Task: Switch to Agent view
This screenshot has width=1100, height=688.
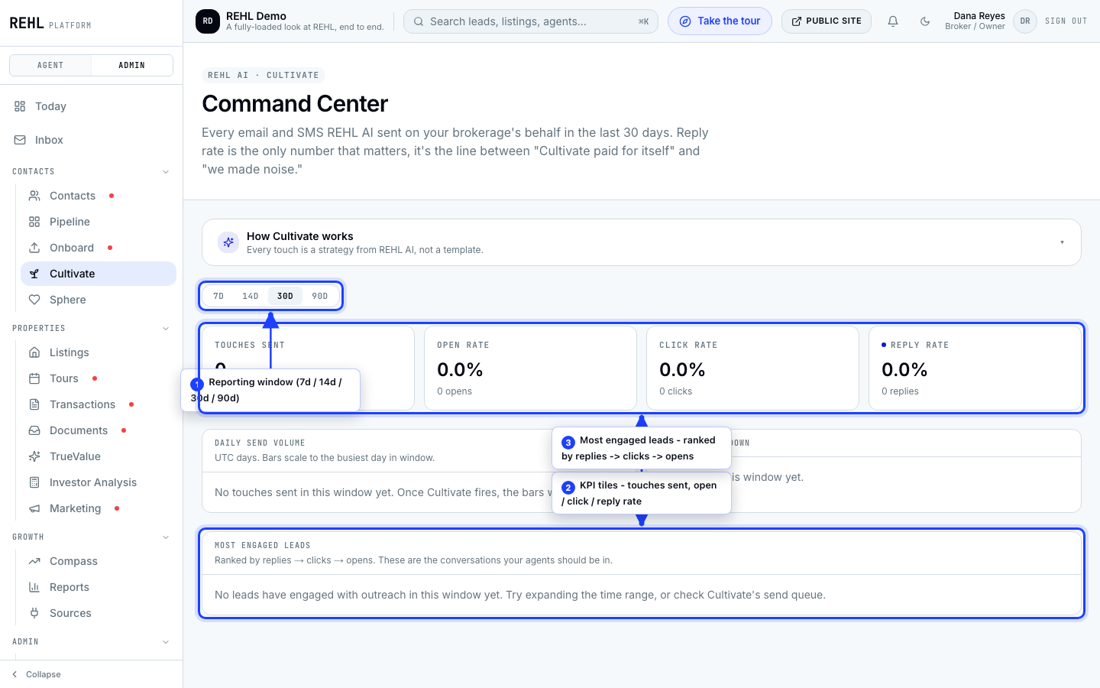Action: coord(50,66)
